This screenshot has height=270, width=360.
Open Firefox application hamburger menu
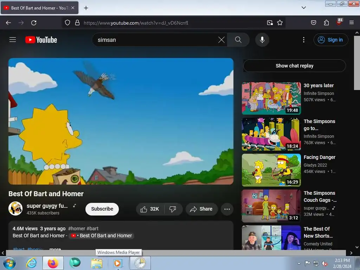pos(351,23)
